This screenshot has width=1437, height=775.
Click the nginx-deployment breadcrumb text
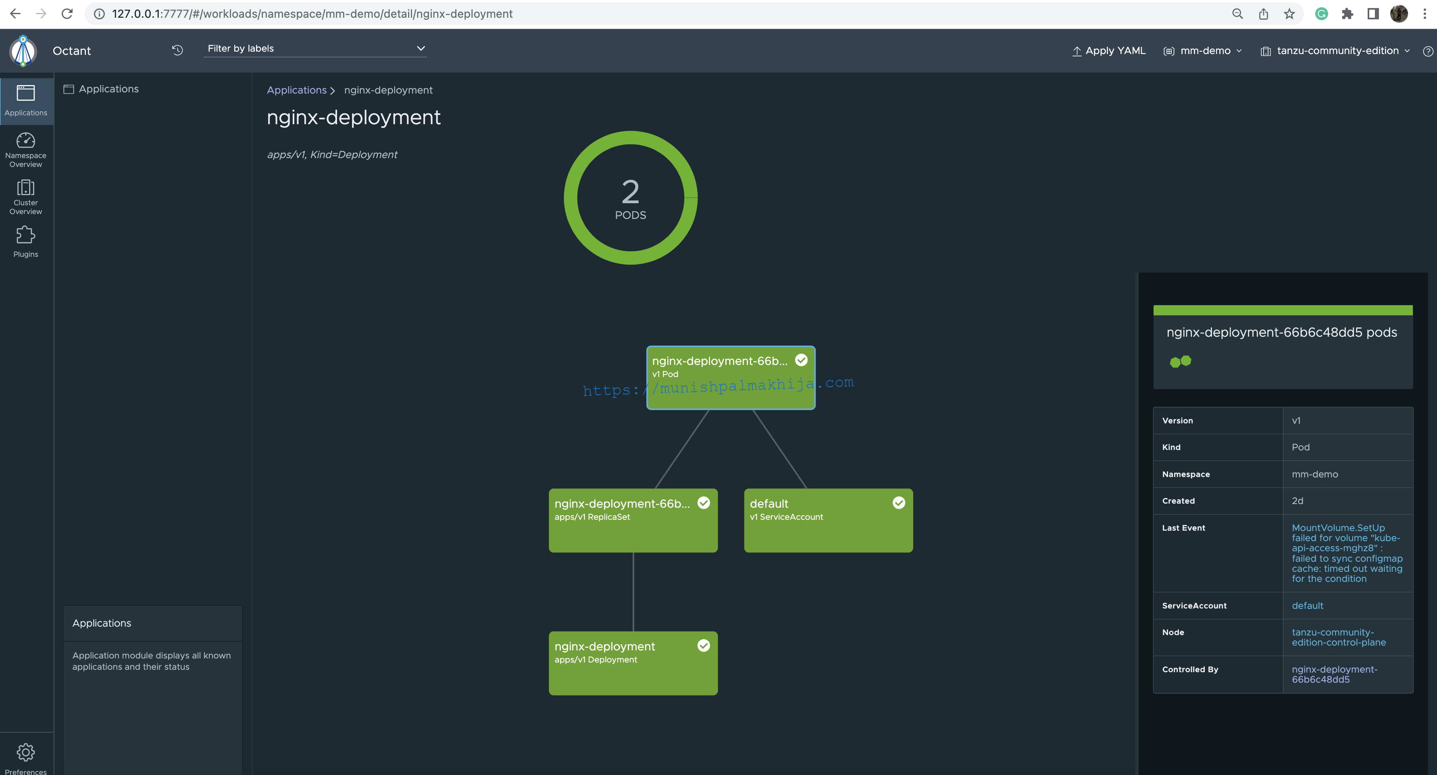tap(388, 90)
